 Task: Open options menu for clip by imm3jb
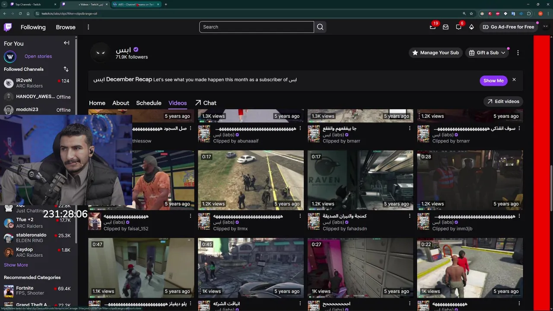[x=519, y=216]
